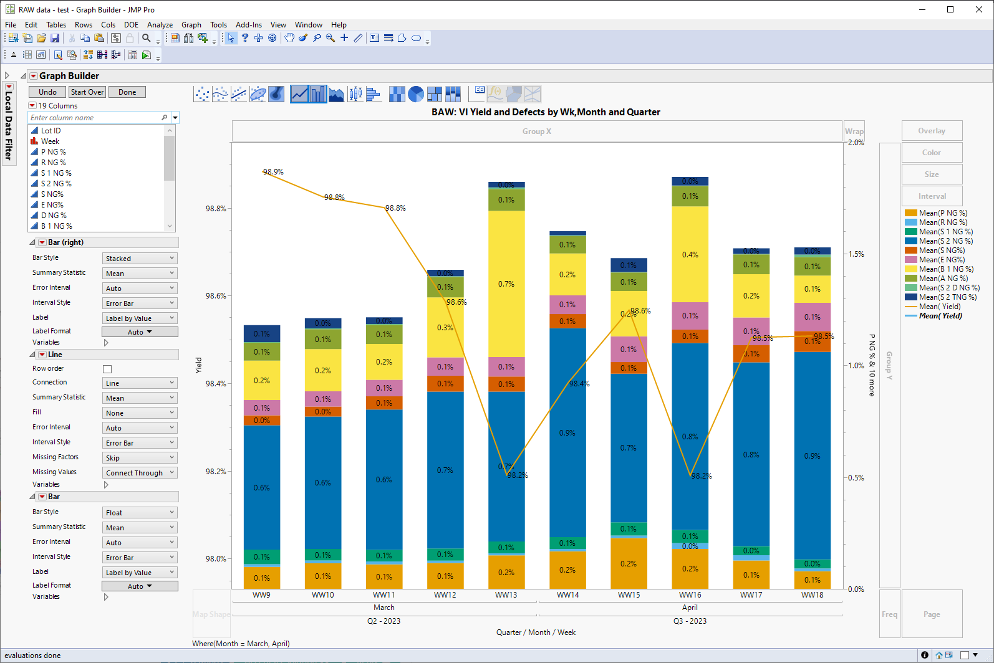
Task: Activate the Grabber hand tool
Action: 289,38
